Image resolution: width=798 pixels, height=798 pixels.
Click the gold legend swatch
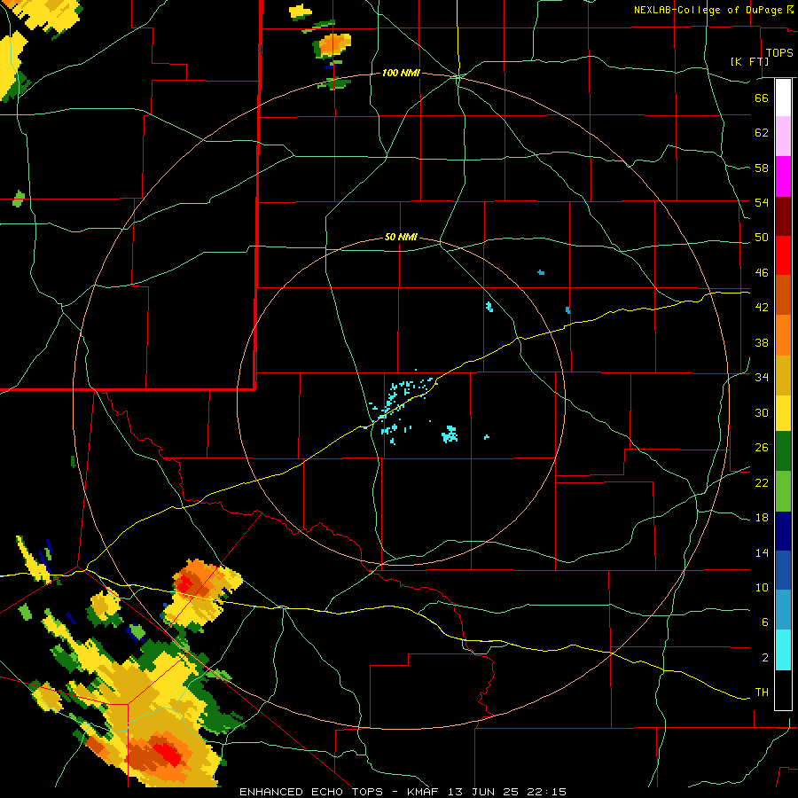(783, 375)
